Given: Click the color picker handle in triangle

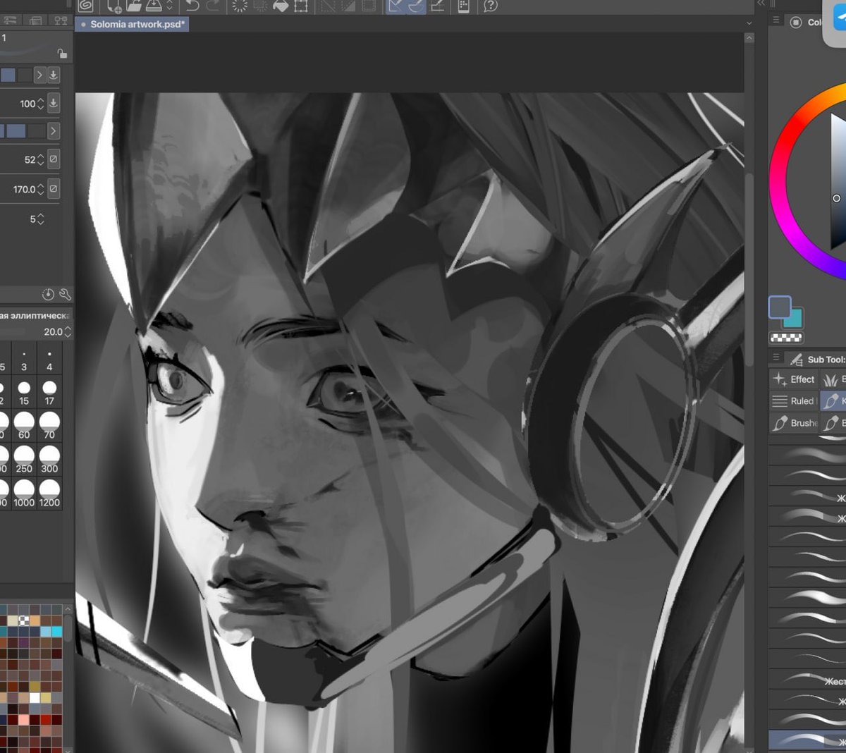Looking at the screenshot, I should 837,198.
